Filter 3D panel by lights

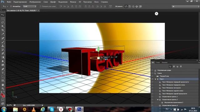[181, 66]
